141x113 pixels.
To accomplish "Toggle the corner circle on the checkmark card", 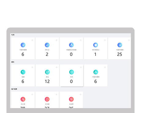I will tap(56, 40).
